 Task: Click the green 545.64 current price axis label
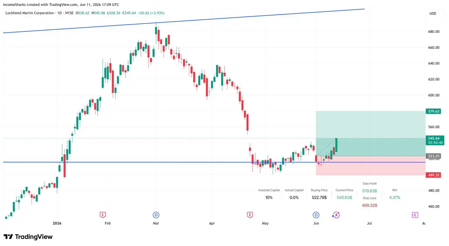[x=435, y=138]
